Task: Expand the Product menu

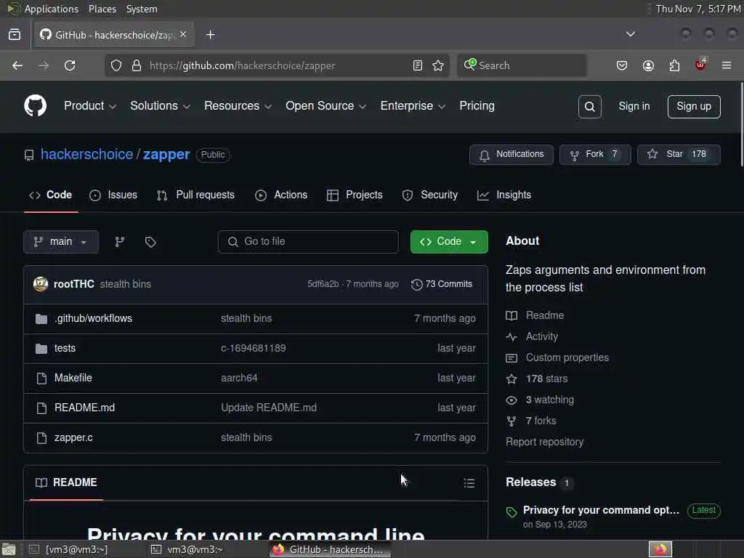Action: point(89,106)
